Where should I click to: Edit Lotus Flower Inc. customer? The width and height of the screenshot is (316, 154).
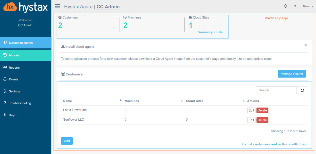tap(251, 110)
